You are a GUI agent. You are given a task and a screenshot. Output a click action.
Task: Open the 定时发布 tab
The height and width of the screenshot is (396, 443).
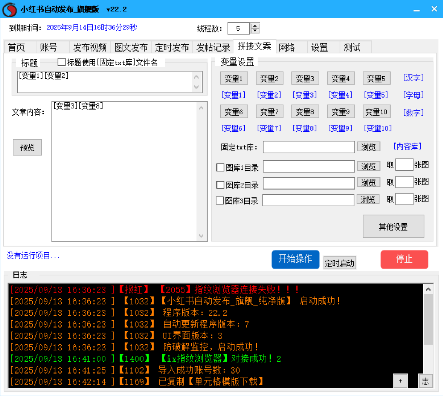point(172,47)
